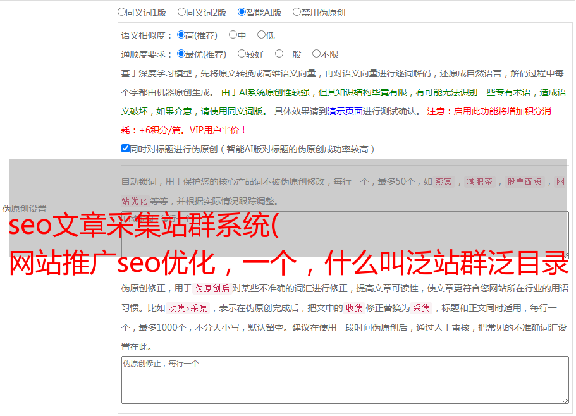Toggle 同时对标题进行伪原创 checkbox
This screenshot has width=576, height=416.
coord(125,149)
